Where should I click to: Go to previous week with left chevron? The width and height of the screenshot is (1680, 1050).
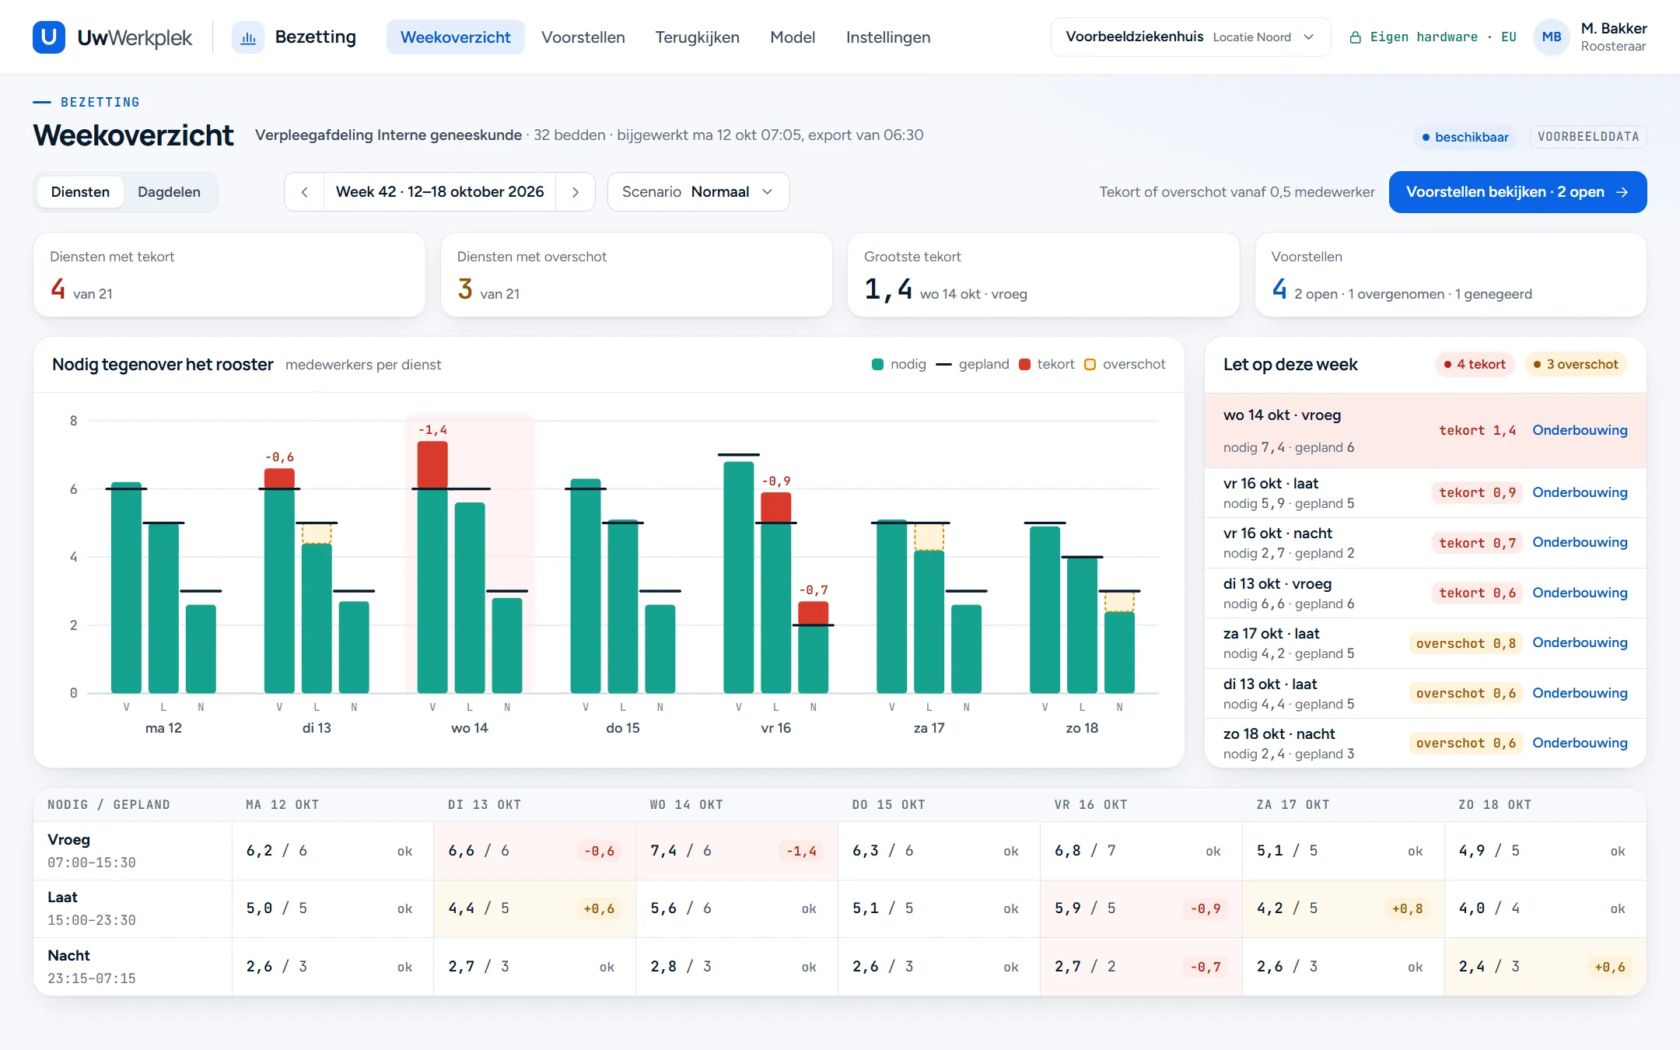[304, 192]
